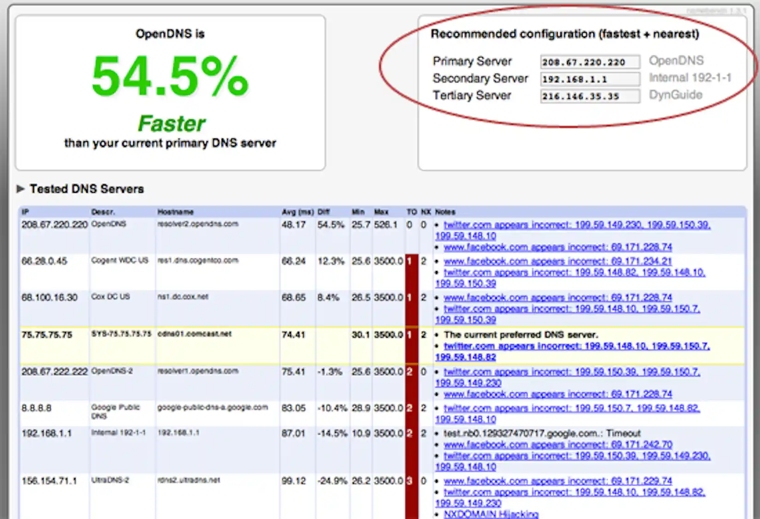Click the Hostname column header
760x519 pixels.
coord(175,212)
